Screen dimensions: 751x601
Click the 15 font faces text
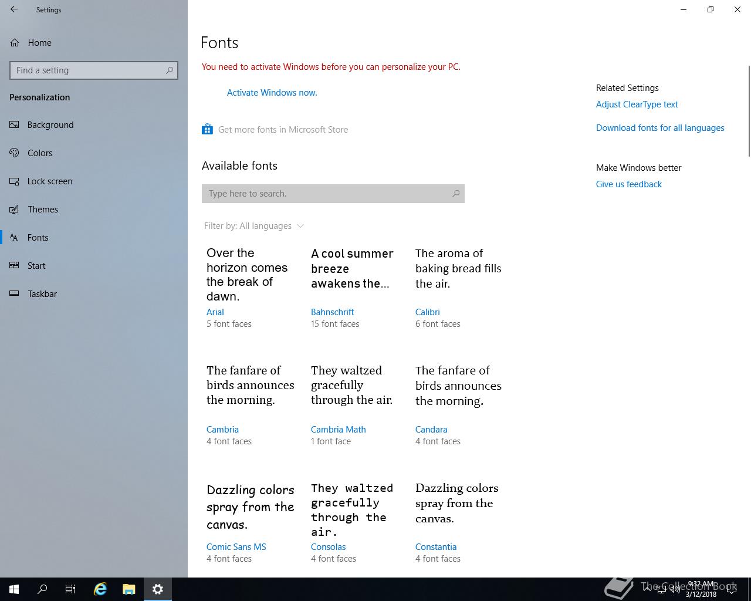335,324
